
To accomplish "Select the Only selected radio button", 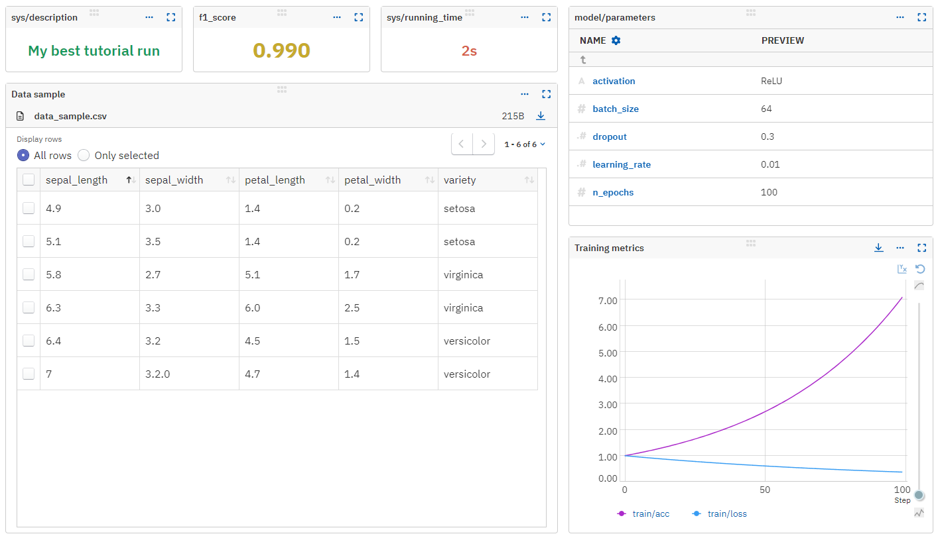I will point(84,155).
